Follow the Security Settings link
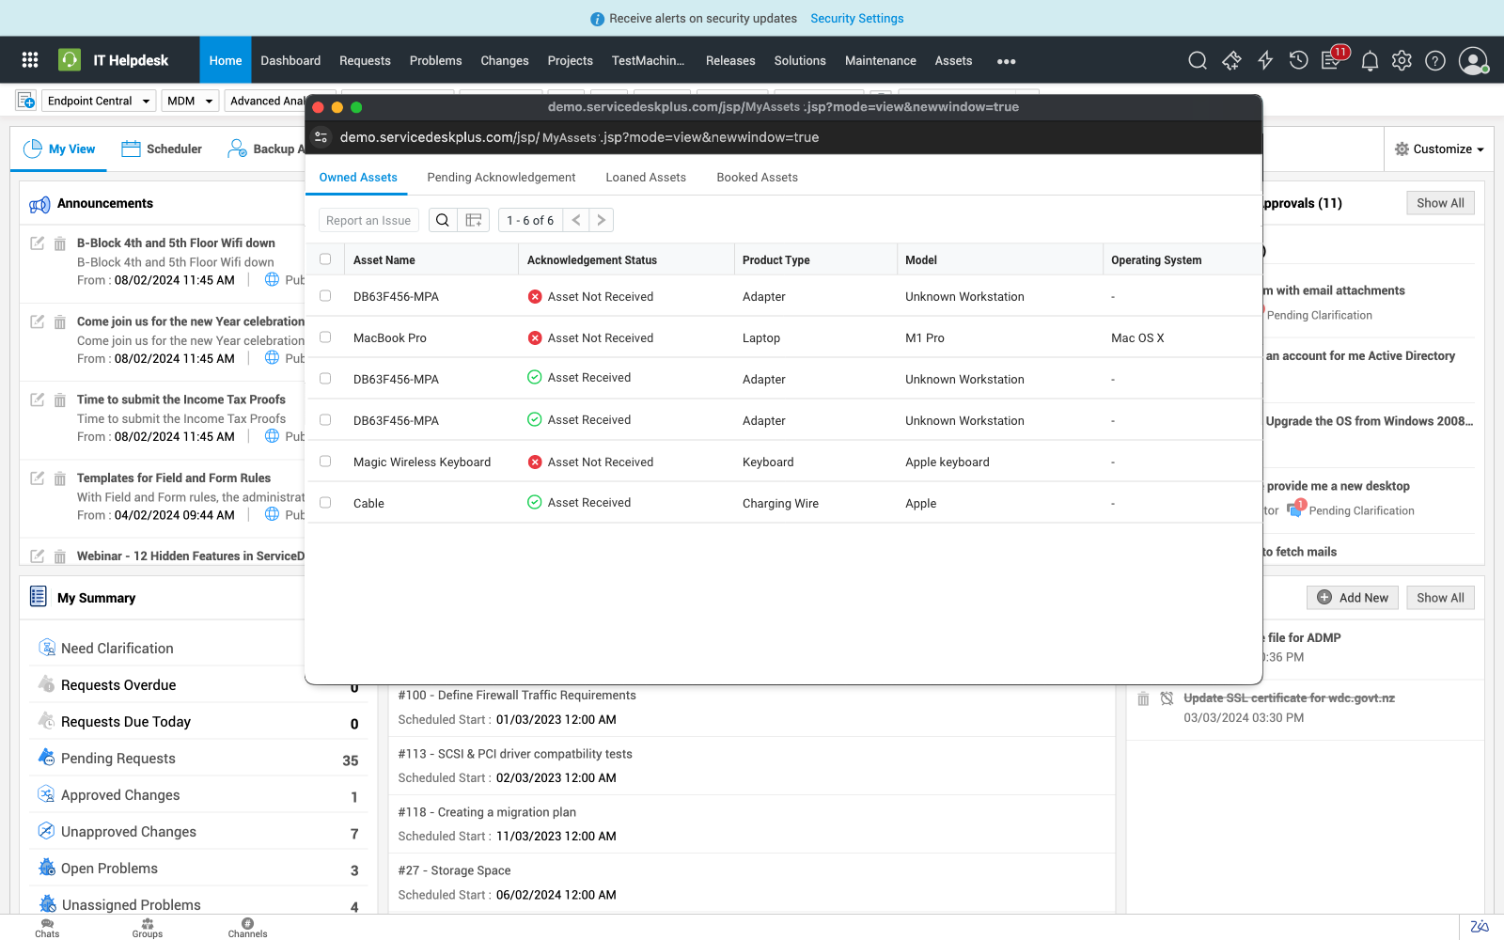 [x=856, y=18]
